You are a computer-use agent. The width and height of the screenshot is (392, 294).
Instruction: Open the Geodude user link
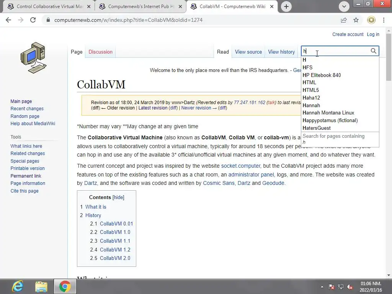click(273, 183)
